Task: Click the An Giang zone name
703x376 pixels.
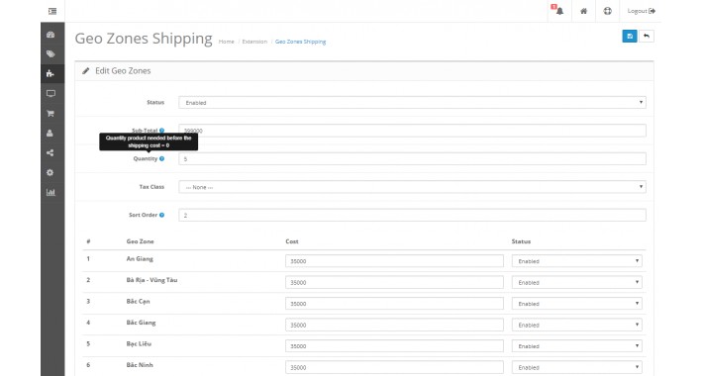Action: [140, 259]
